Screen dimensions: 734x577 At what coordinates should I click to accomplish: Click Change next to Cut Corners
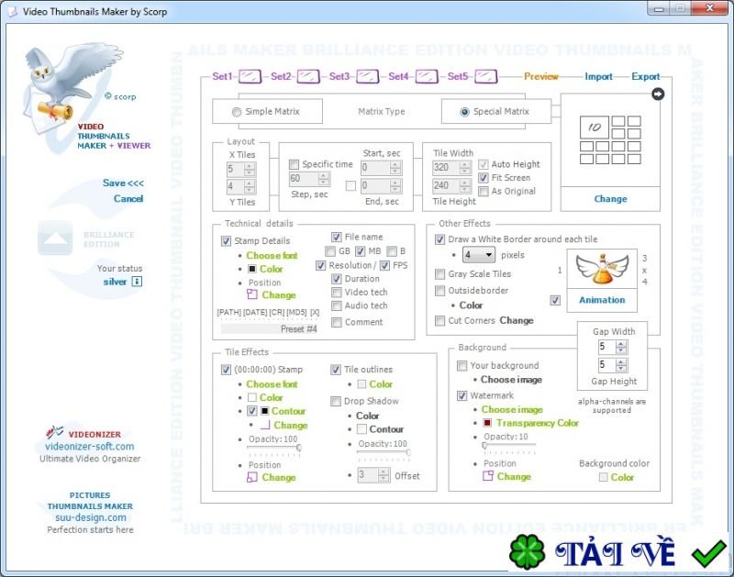click(x=517, y=320)
